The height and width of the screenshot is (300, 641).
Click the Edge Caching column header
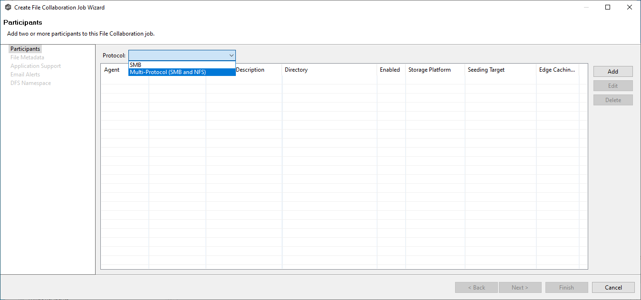(x=557, y=70)
